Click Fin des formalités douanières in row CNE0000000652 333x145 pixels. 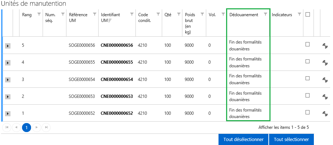(245, 113)
